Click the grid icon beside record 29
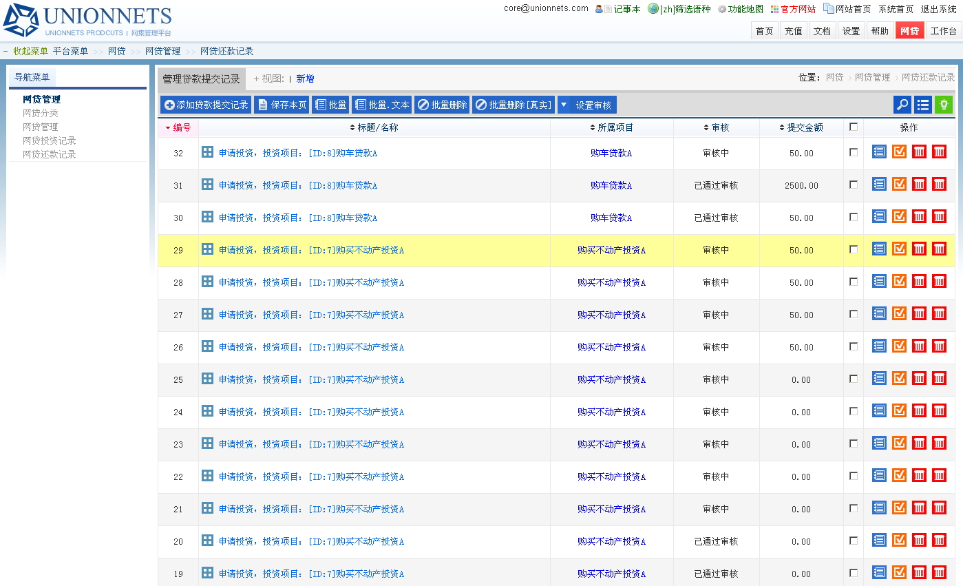 coord(207,249)
